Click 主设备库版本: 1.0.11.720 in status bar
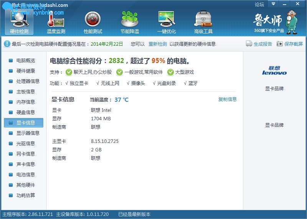This screenshot has height=219, width=307. coord(82,214)
